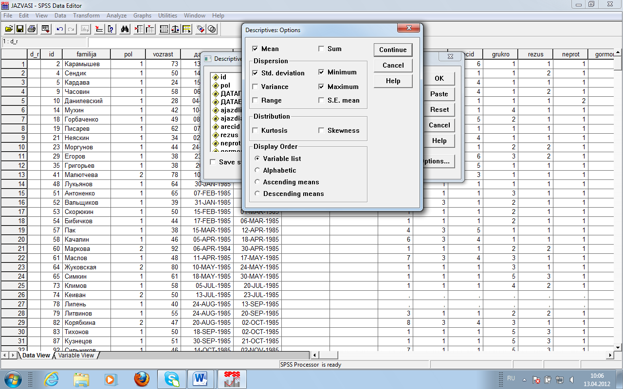The height and width of the screenshot is (389, 623).
Task: Toggle the Minimum checkbox
Action: (x=322, y=72)
